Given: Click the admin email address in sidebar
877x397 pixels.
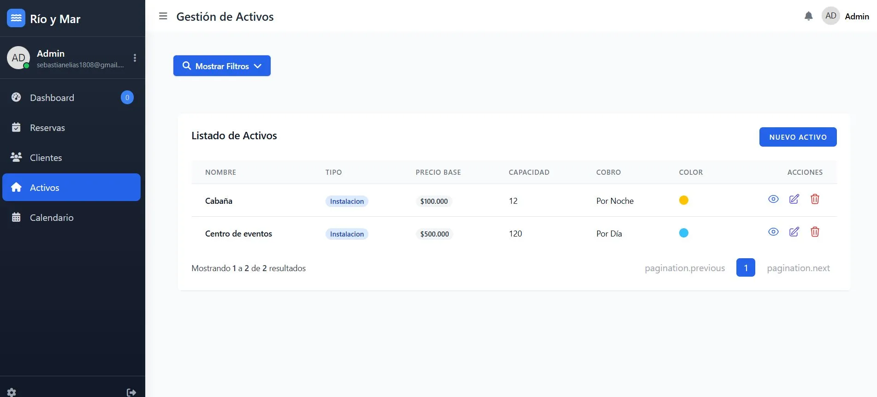Looking at the screenshot, I should click(x=80, y=65).
